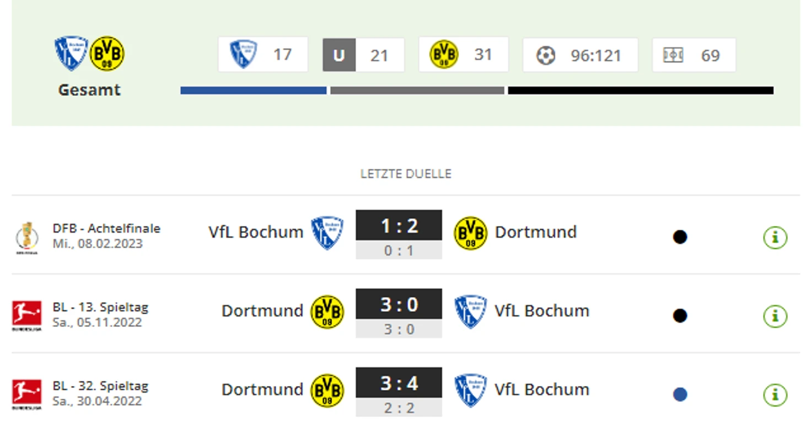
Task: Click the black segment of the results bar
Action: point(640,90)
